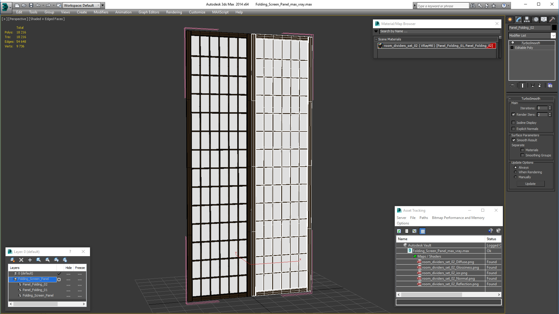Enable Isoline Display checkbox
This screenshot has width=559, height=314.
(514, 123)
